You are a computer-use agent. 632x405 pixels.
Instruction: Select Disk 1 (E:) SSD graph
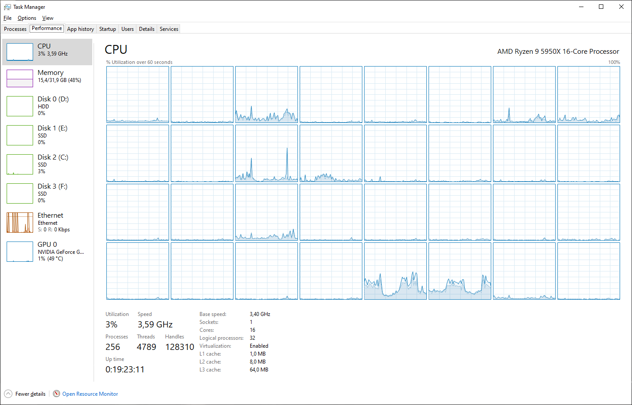[20, 135]
